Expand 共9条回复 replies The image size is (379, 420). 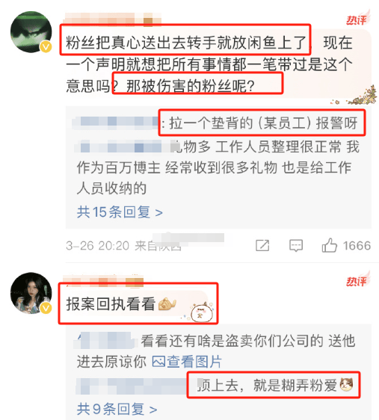pyautogui.click(x=117, y=409)
